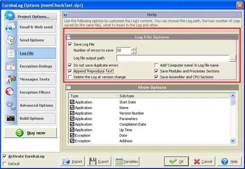Uncheck Application Compilation Date row checkbox
The height and width of the screenshot is (169, 245).
pos(72,124)
